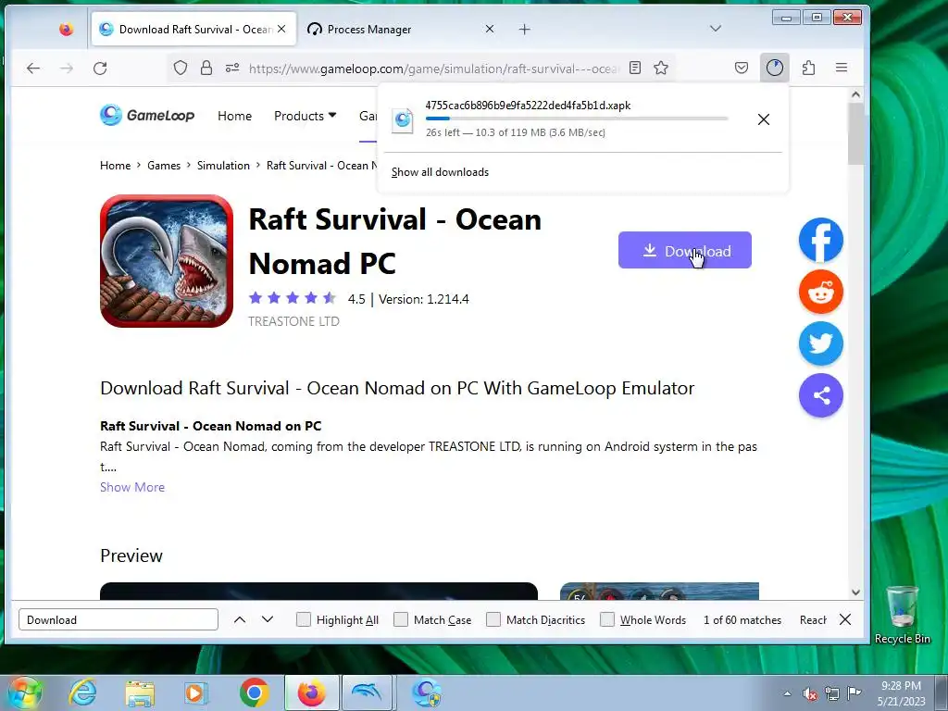Open Firefox application hamburger menu
This screenshot has height=711, width=948.
842,68
